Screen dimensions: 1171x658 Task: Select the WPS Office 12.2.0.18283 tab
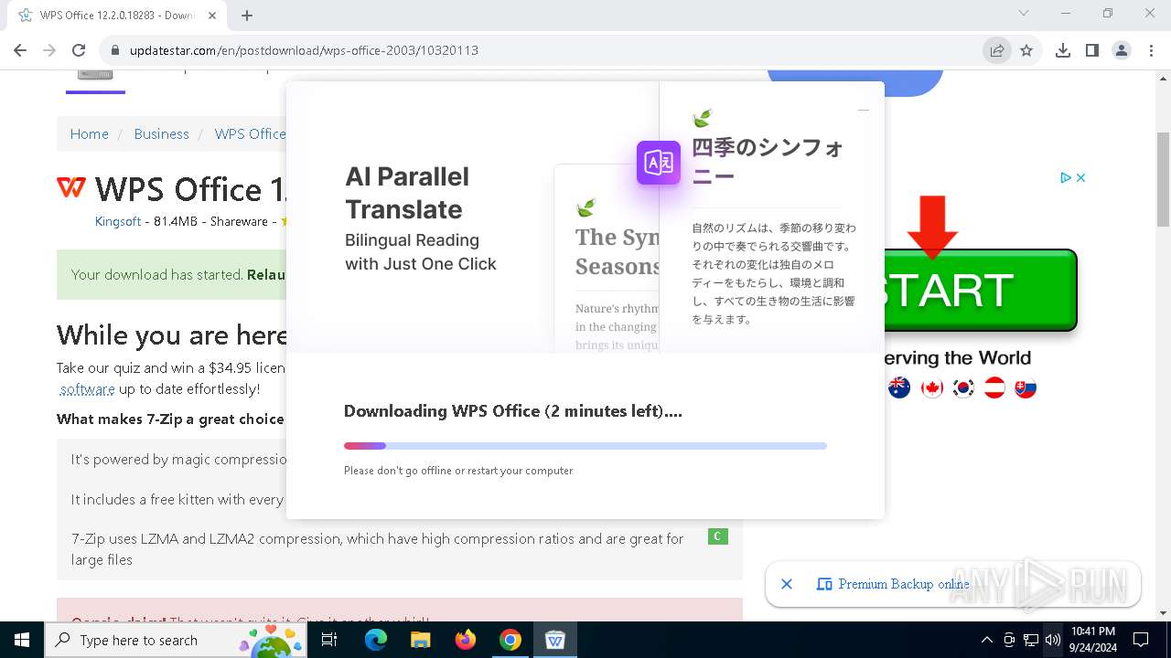pyautogui.click(x=116, y=15)
